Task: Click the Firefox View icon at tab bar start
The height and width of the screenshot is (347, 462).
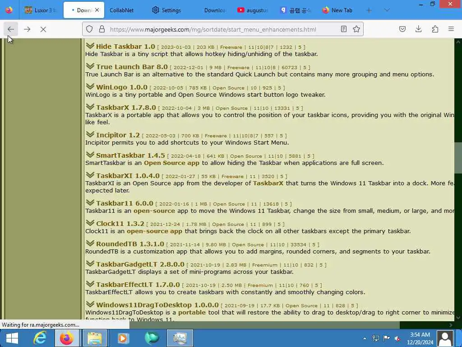Action: tap(9, 10)
